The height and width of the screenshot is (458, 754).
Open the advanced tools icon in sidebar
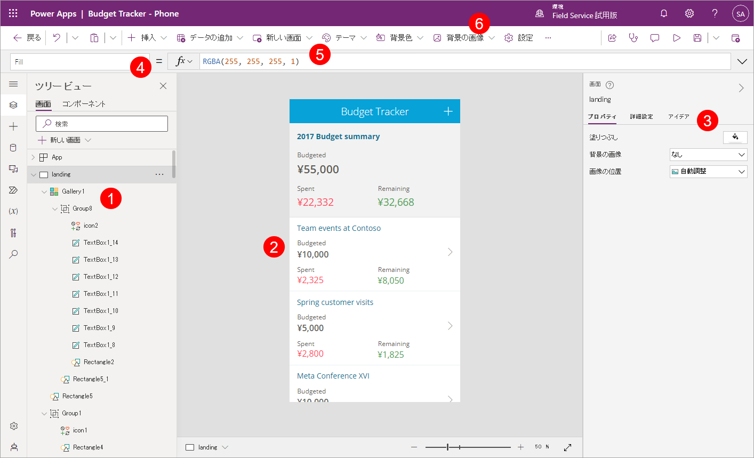point(13,232)
